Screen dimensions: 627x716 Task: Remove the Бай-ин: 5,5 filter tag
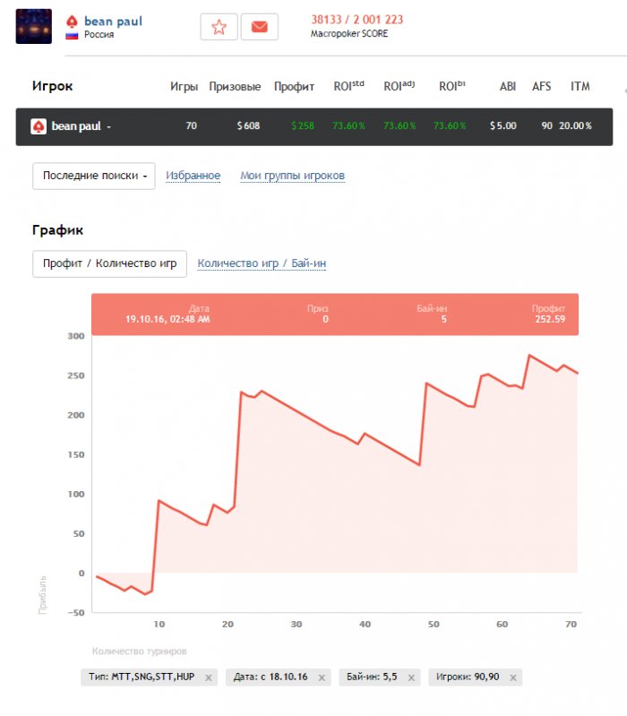(x=413, y=677)
